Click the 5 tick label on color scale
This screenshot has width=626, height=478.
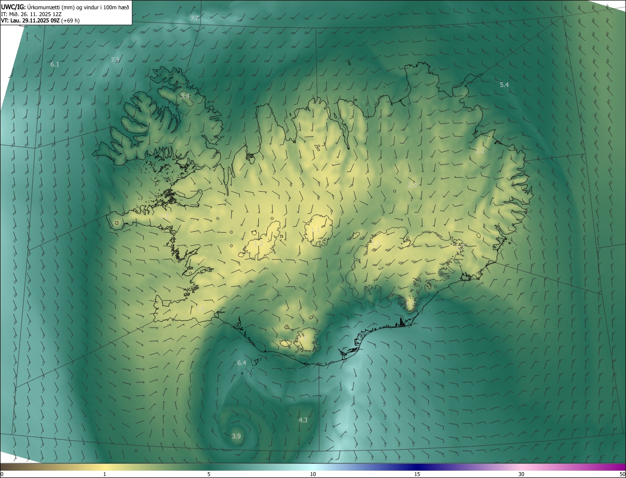[209, 475]
